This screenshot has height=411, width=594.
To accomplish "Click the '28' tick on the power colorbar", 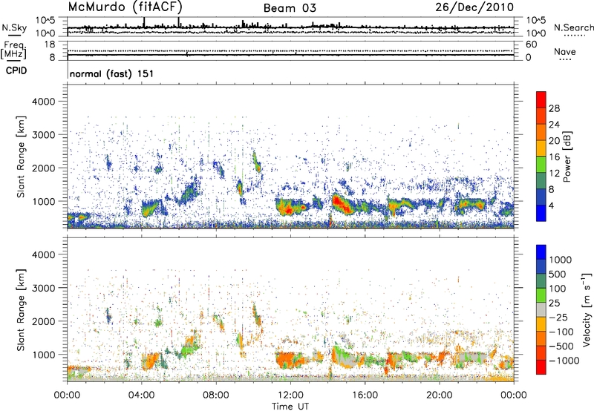I will click(554, 108).
